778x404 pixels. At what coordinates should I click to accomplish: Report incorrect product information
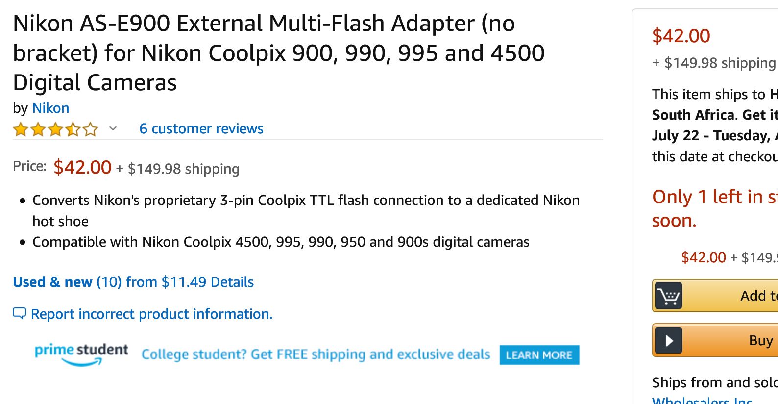point(151,314)
